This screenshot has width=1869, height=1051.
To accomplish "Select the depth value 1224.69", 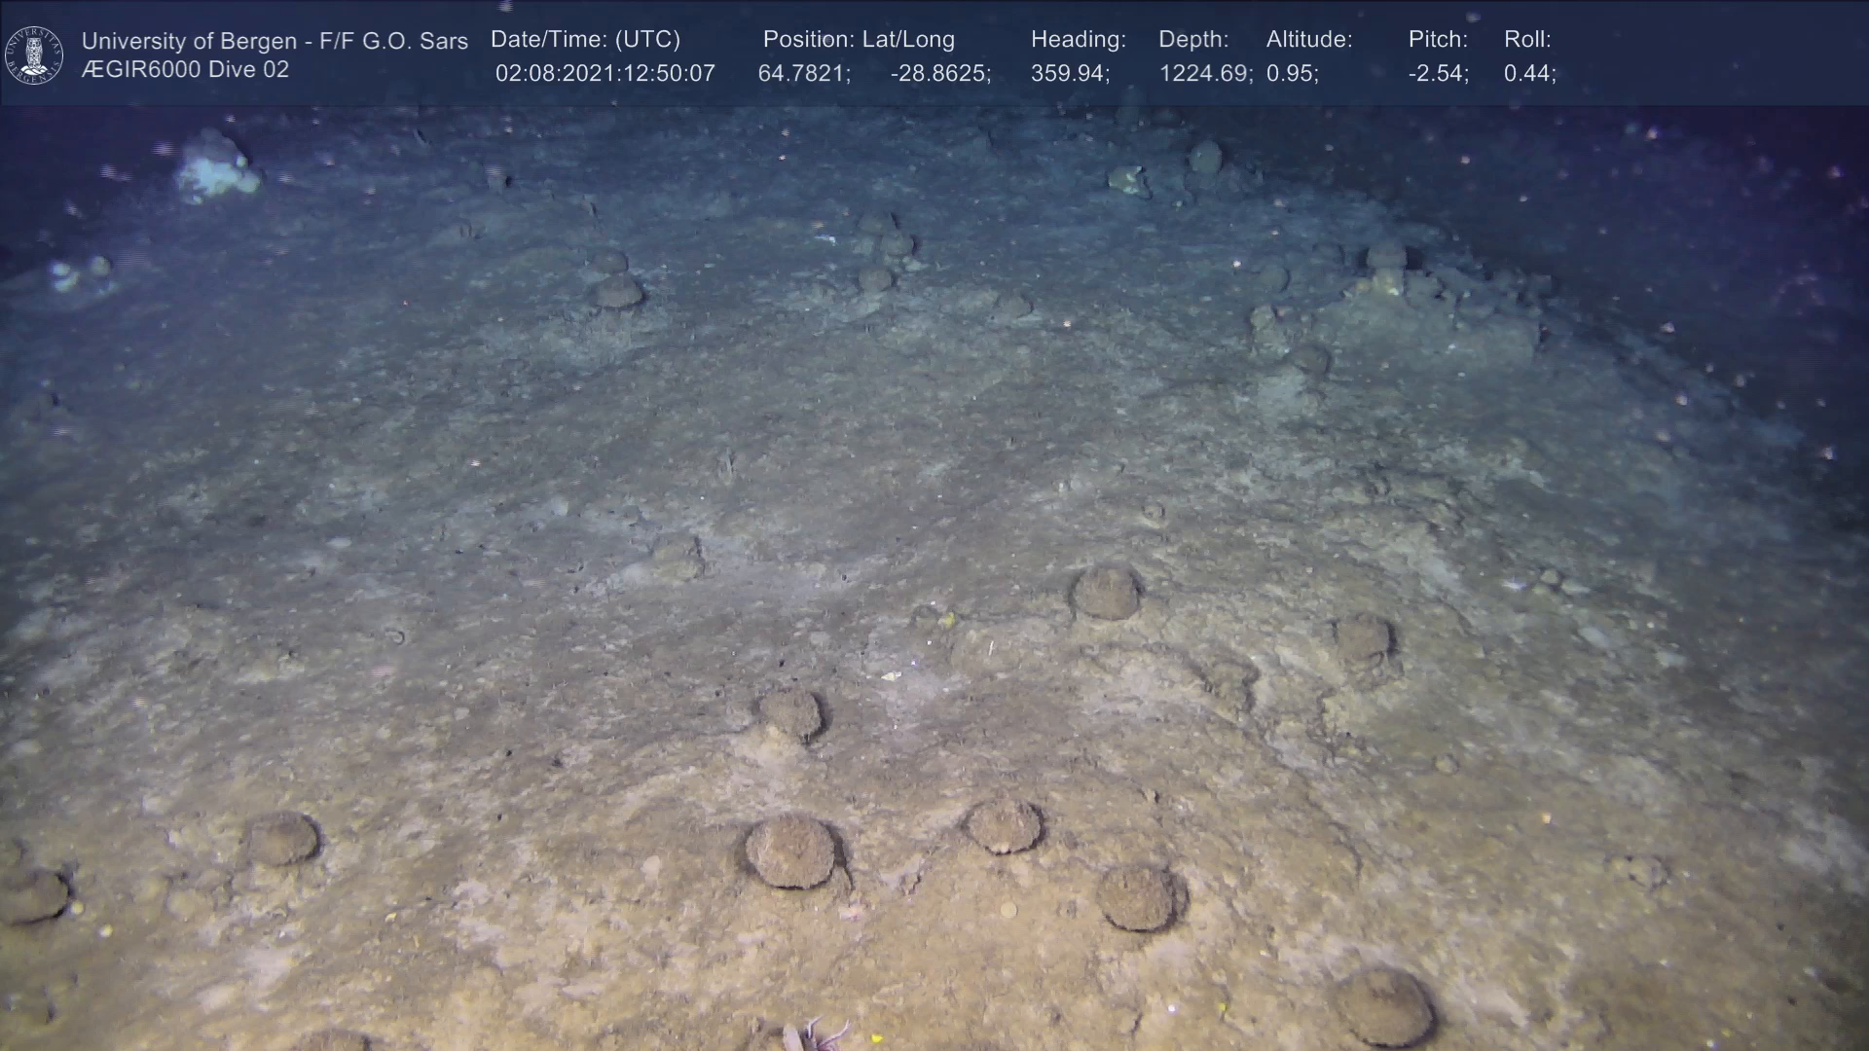I will pyautogui.click(x=1205, y=74).
